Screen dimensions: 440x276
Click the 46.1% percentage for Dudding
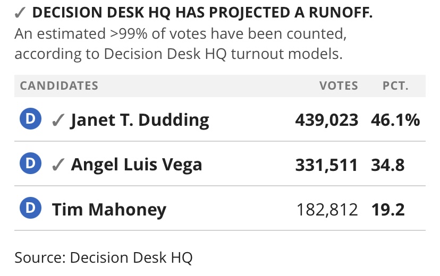click(395, 120)
